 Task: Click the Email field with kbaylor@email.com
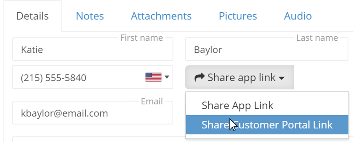(93, 113)
